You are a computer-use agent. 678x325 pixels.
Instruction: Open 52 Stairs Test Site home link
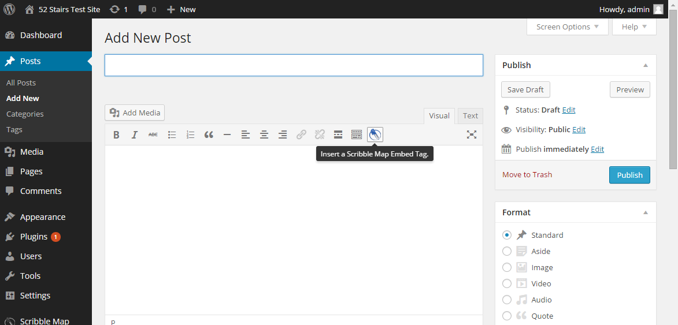(62, 9)
